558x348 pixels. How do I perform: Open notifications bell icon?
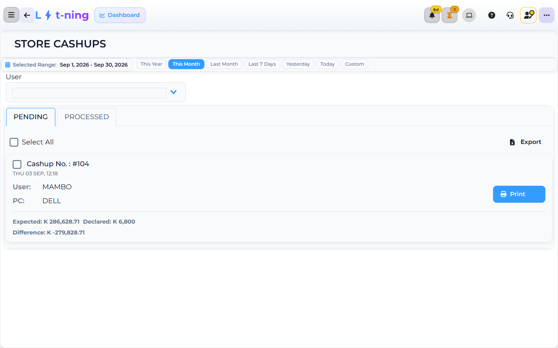tap(432, 15)
